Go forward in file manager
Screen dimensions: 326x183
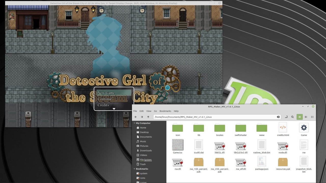point(142,117)
